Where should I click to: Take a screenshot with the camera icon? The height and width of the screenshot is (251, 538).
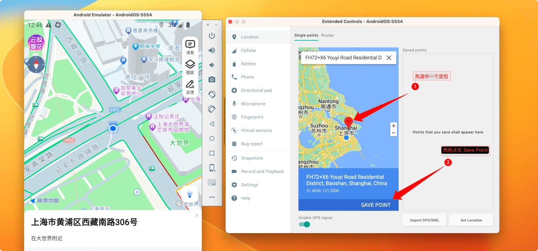coord(212,80)
